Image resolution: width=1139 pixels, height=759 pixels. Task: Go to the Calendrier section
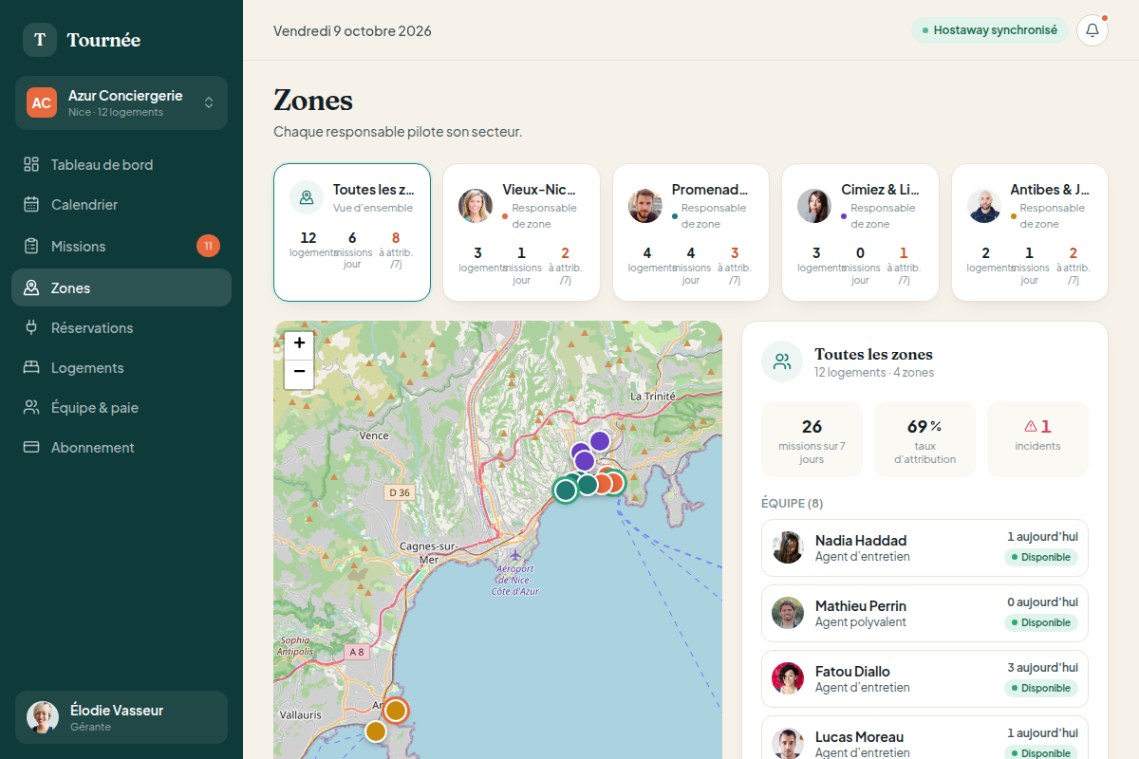[x=121, y=204]
